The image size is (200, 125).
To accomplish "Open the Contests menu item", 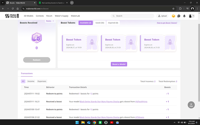I will click(40, 16).
